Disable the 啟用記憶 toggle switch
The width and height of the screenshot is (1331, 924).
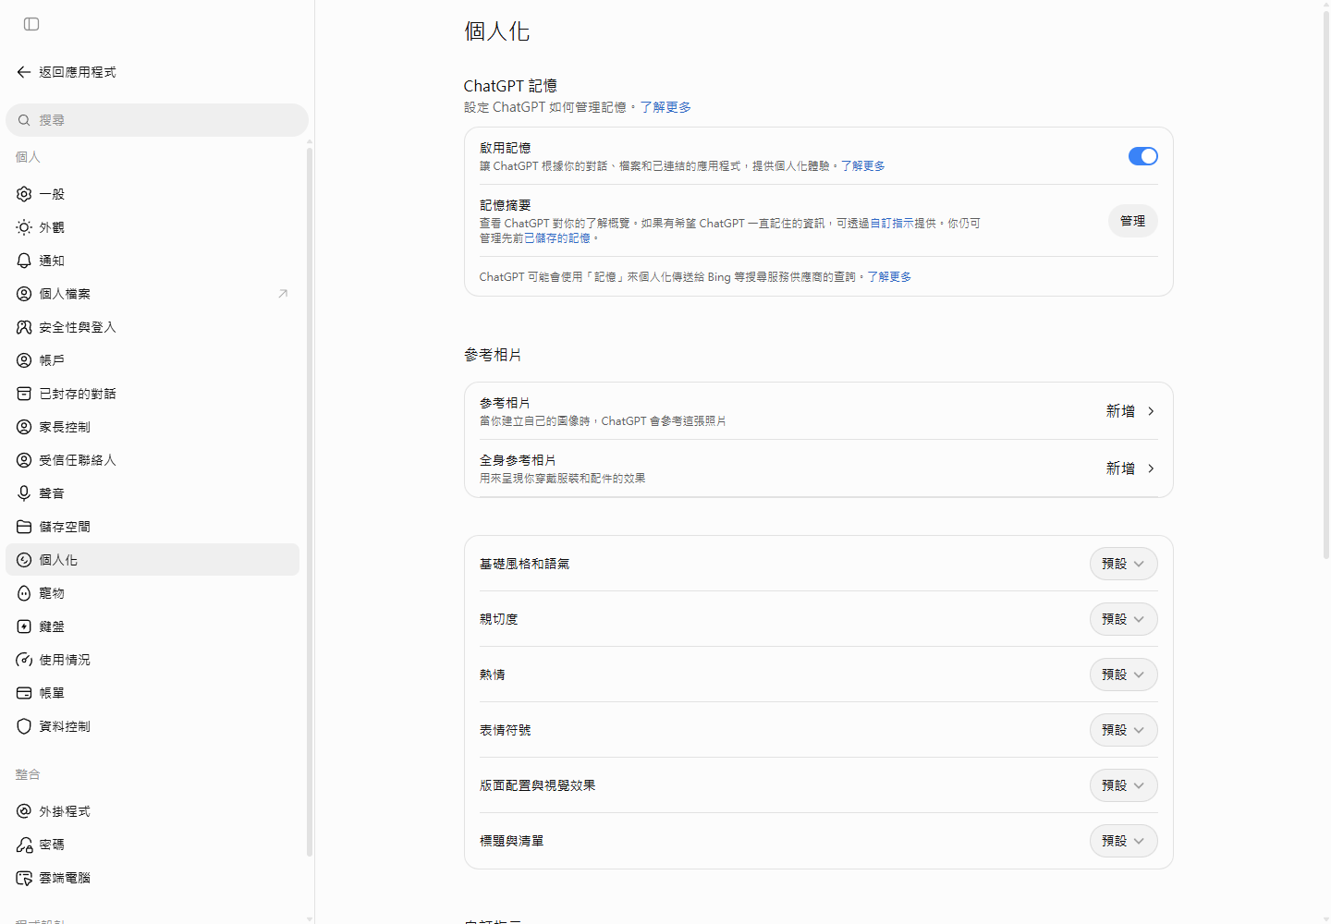point(1142,156)
